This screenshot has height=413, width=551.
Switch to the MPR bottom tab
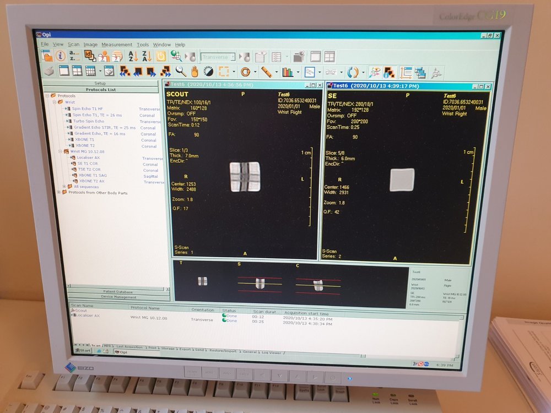click(107, 346)
